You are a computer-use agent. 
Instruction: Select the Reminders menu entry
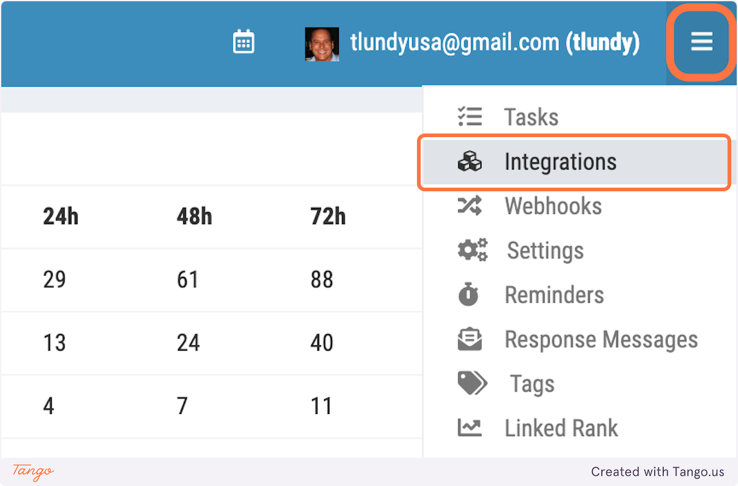click(x=554, y=295)
